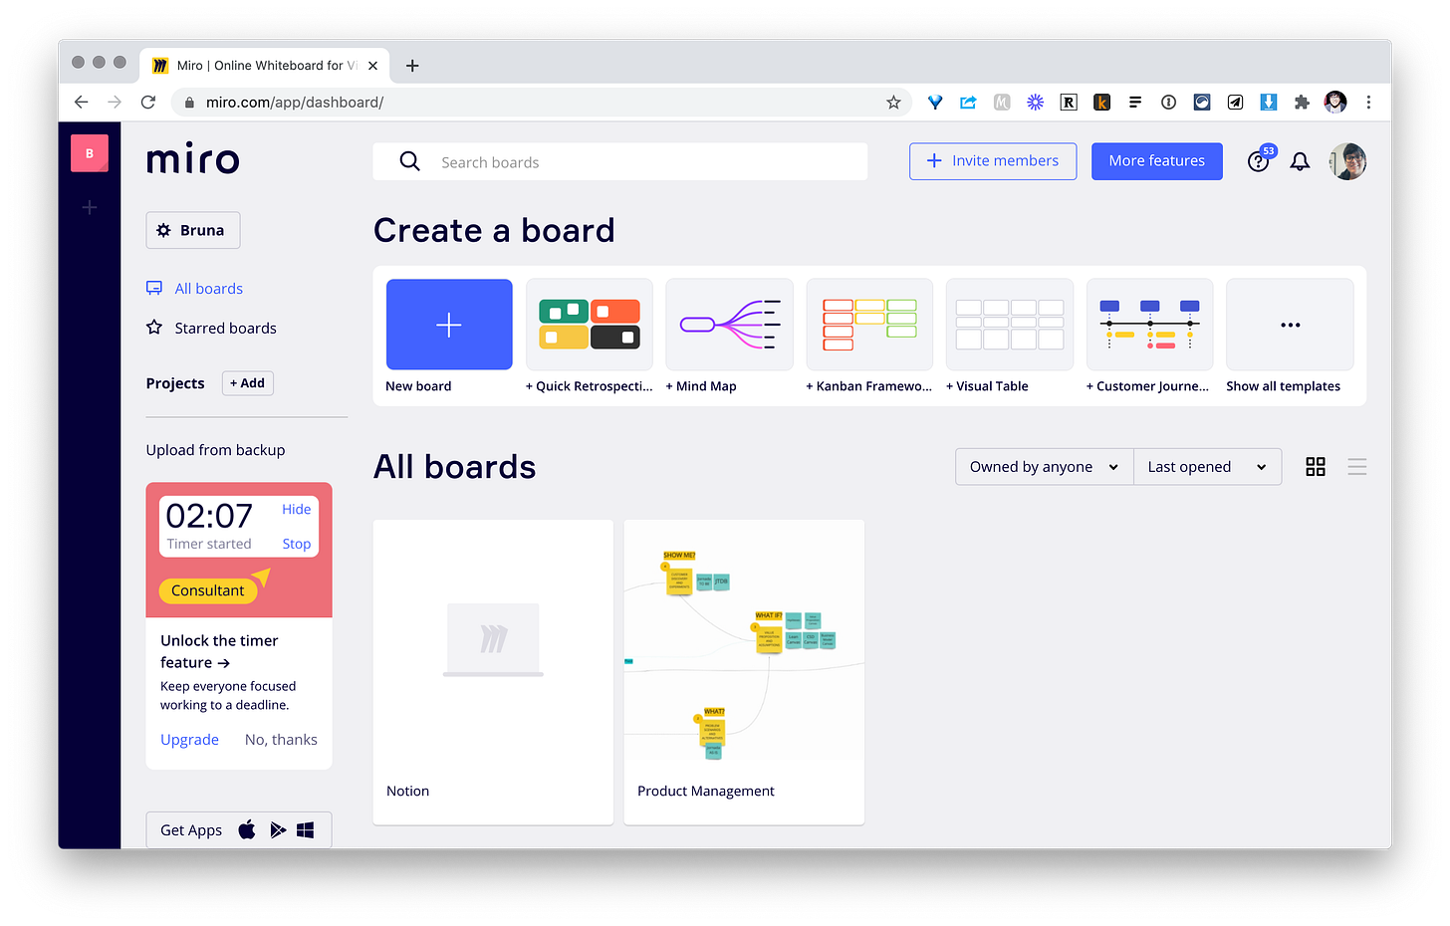The image size is (1450, 926).
Task: Choose the Quick Retrospective template
Action: coord(590,325)
